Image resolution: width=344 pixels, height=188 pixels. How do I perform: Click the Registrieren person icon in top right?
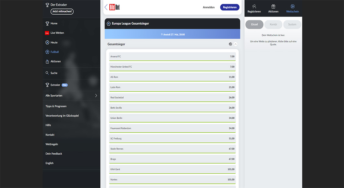point(254,6)
